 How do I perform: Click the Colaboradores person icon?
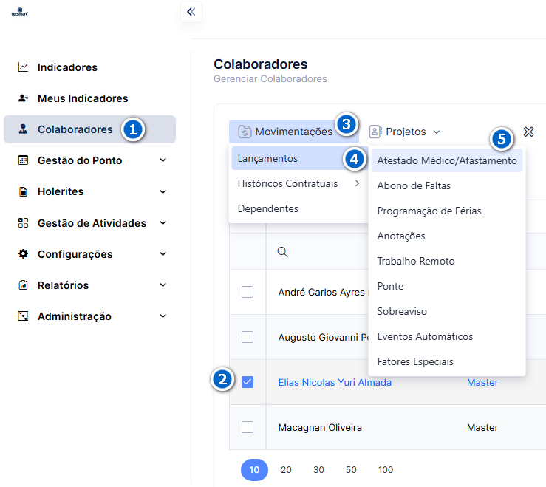pyautogui.click(x=23, y=129)
